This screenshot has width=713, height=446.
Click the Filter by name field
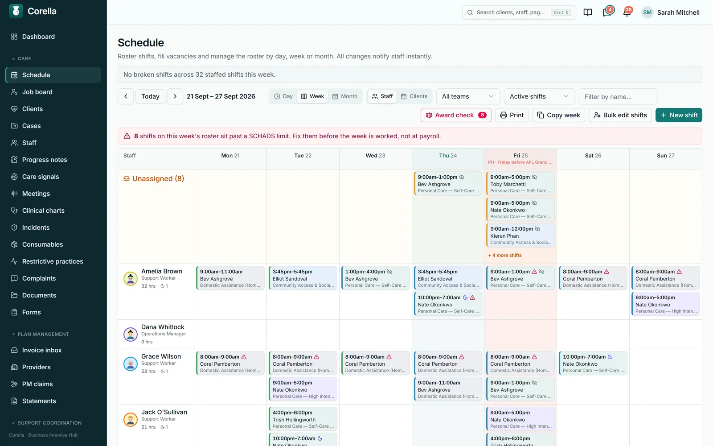tap(618, 96)
